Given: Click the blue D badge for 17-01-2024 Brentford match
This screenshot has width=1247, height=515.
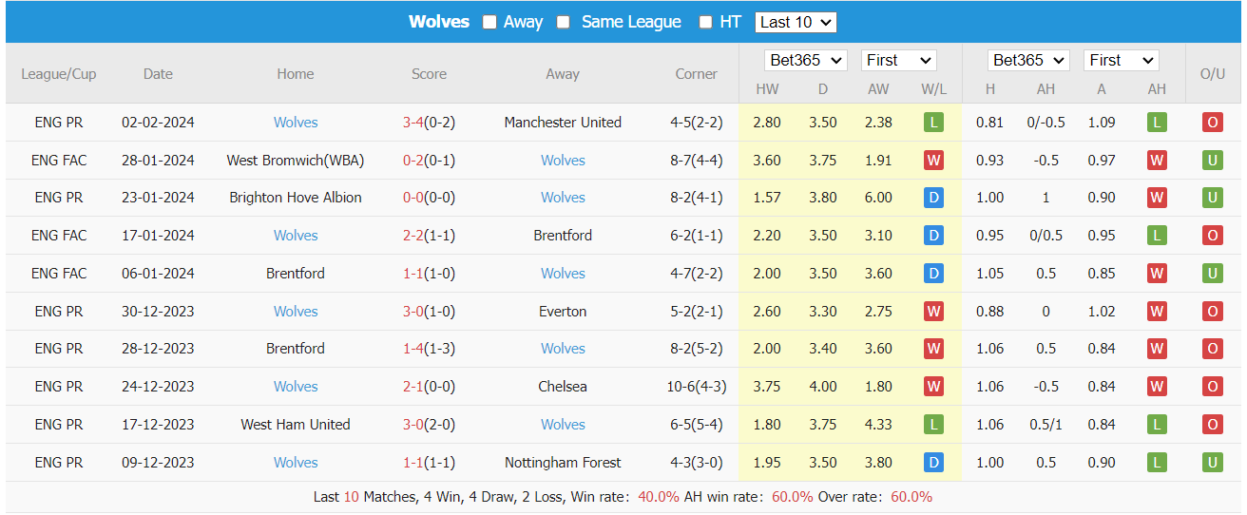Looking at the screenshot, I should pyautogui.click(x=933, y=236).
